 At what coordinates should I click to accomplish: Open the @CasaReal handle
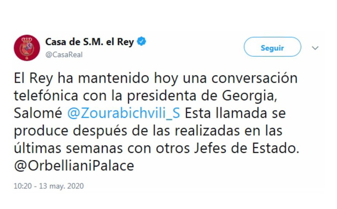64,55
